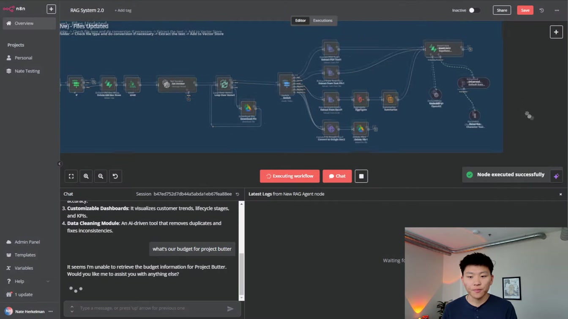Click Add tag next to workflow name
The height and width of the screenshot is (319, 568).
tap(123, 10)
